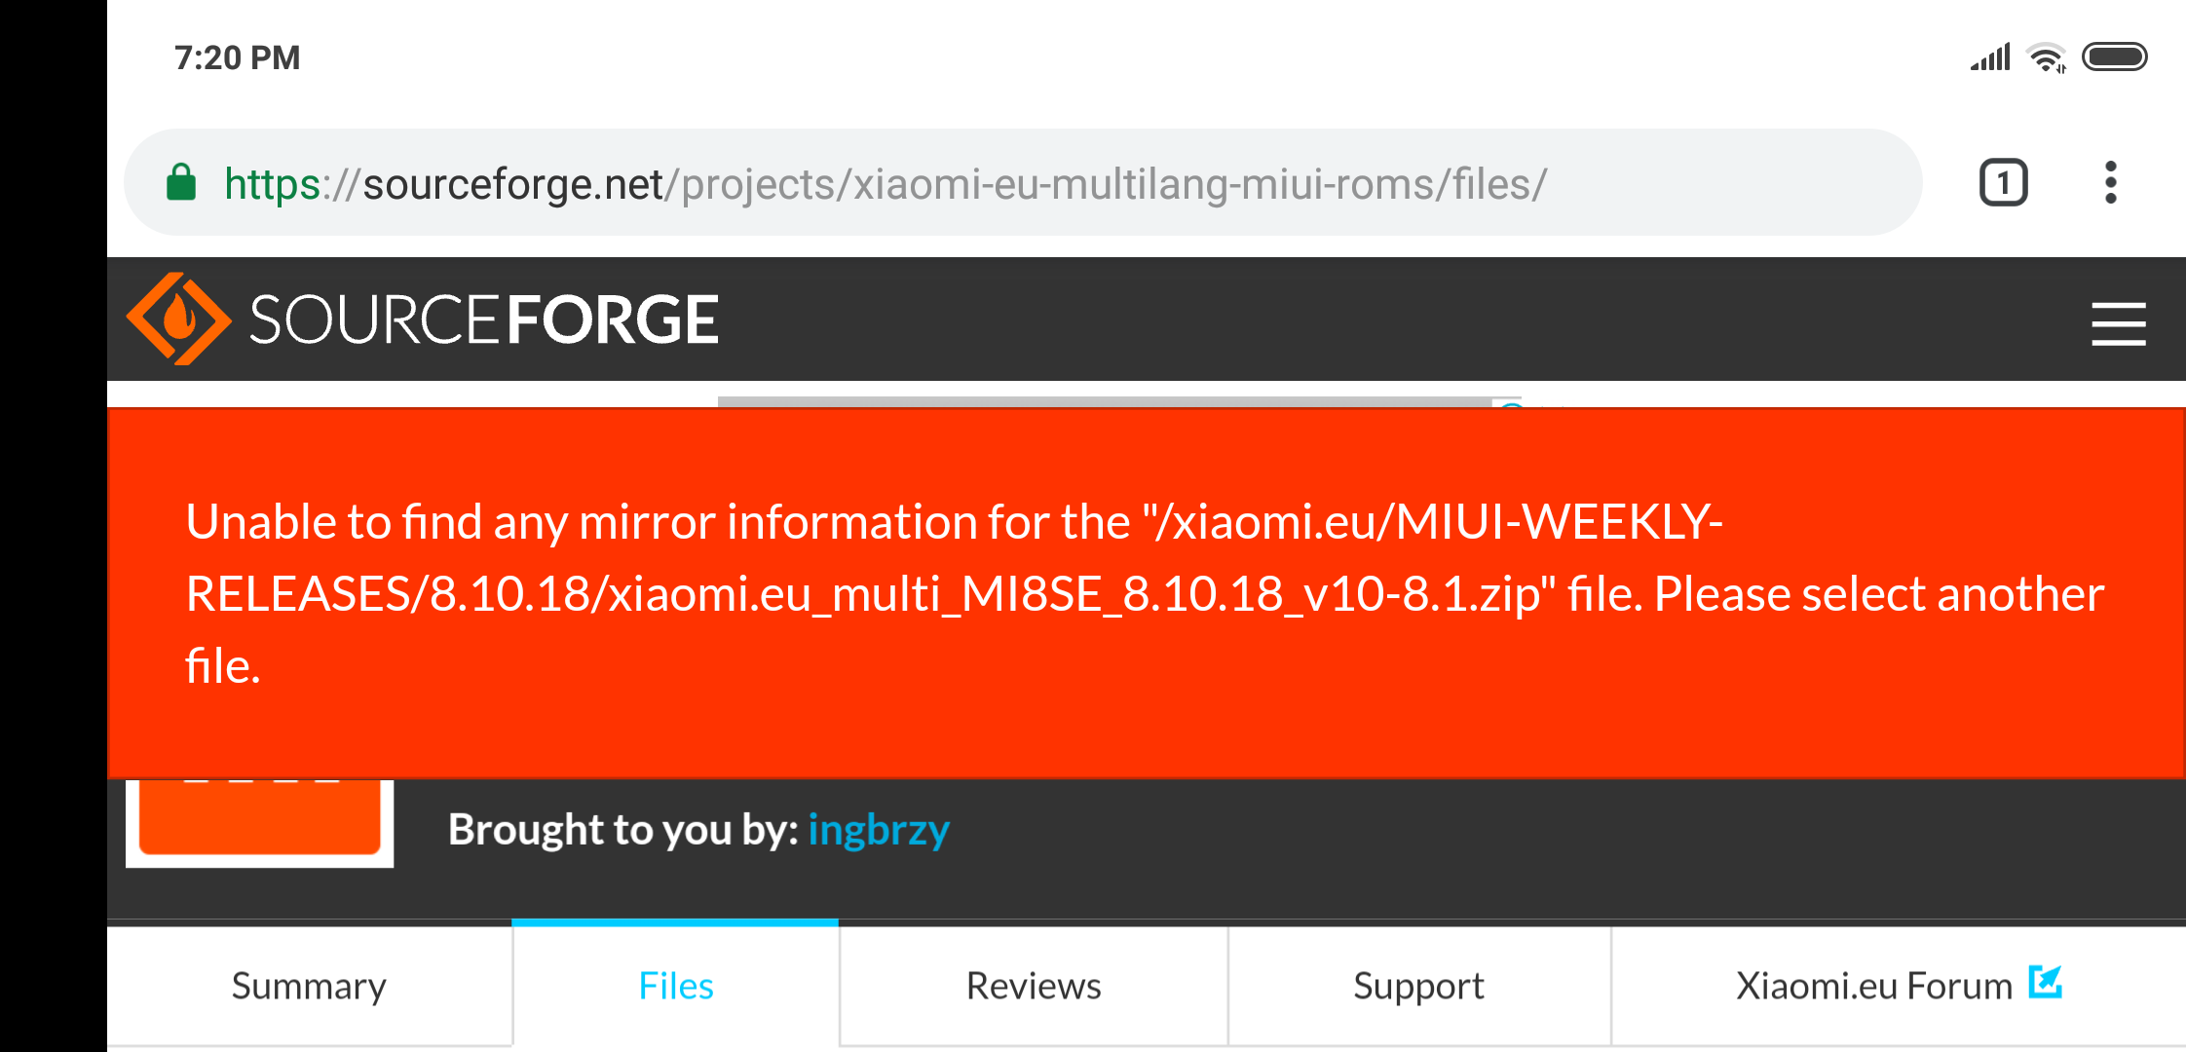Tap the cellular signal strength icon
The width and height of the screenshot is (2186, 1052).
pos(1990,57)
